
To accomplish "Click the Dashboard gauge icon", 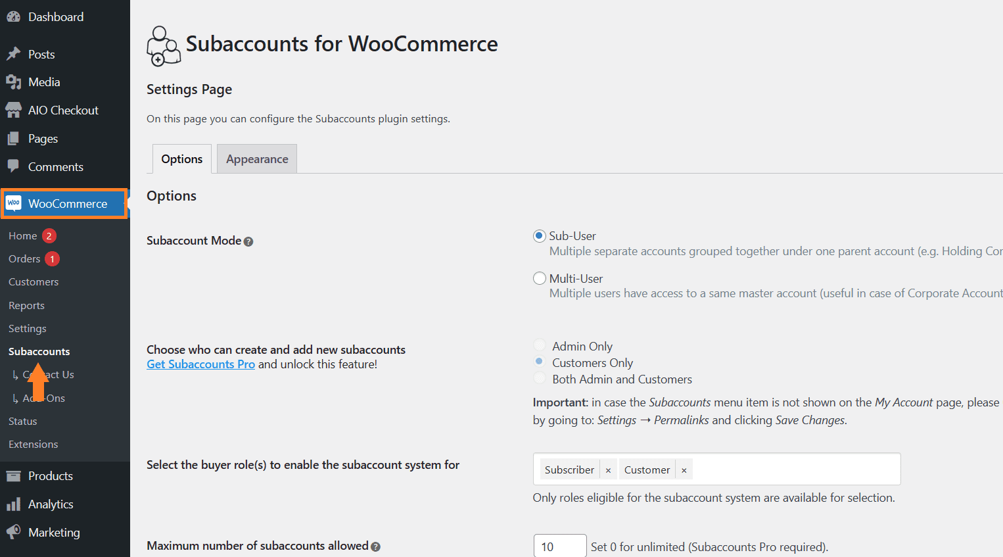I will coord(13,17).
